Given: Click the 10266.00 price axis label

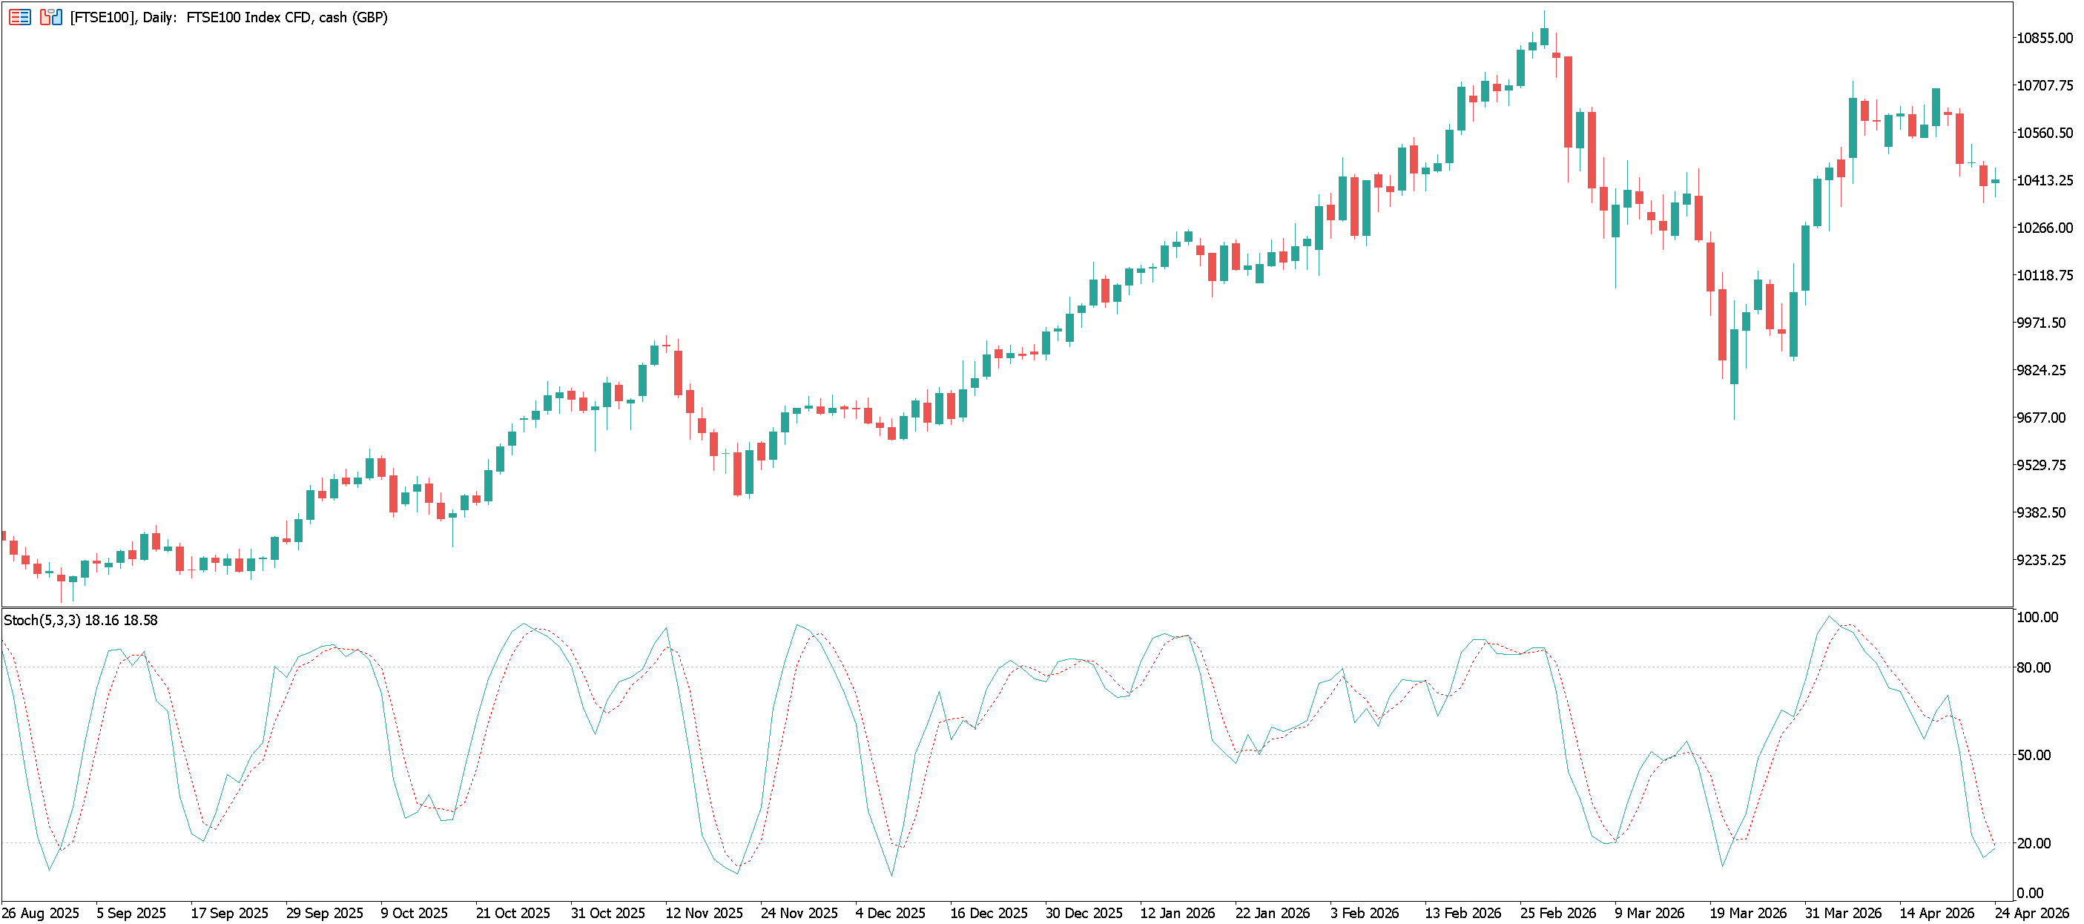Looking at the screenshot, I should [2045, 228].
